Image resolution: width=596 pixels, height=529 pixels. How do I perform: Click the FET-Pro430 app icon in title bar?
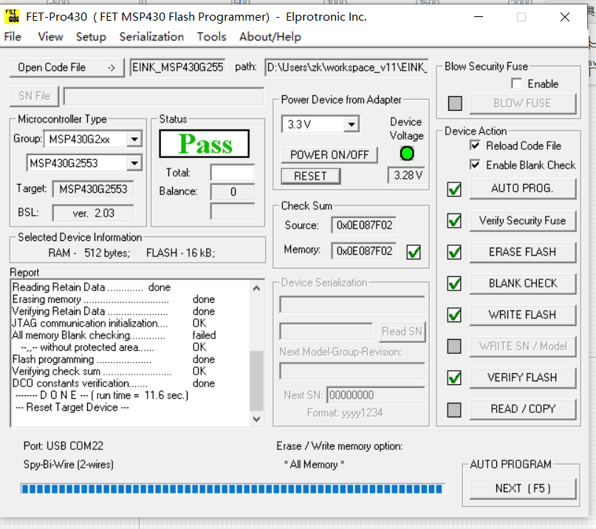click(x=12, y=16)
